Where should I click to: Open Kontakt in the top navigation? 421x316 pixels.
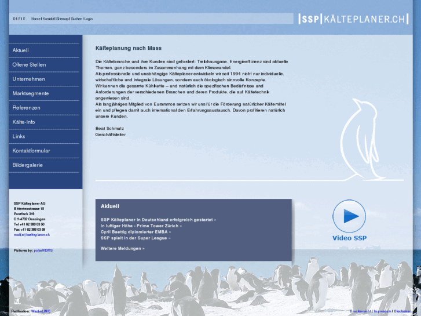tap(48, 19)
